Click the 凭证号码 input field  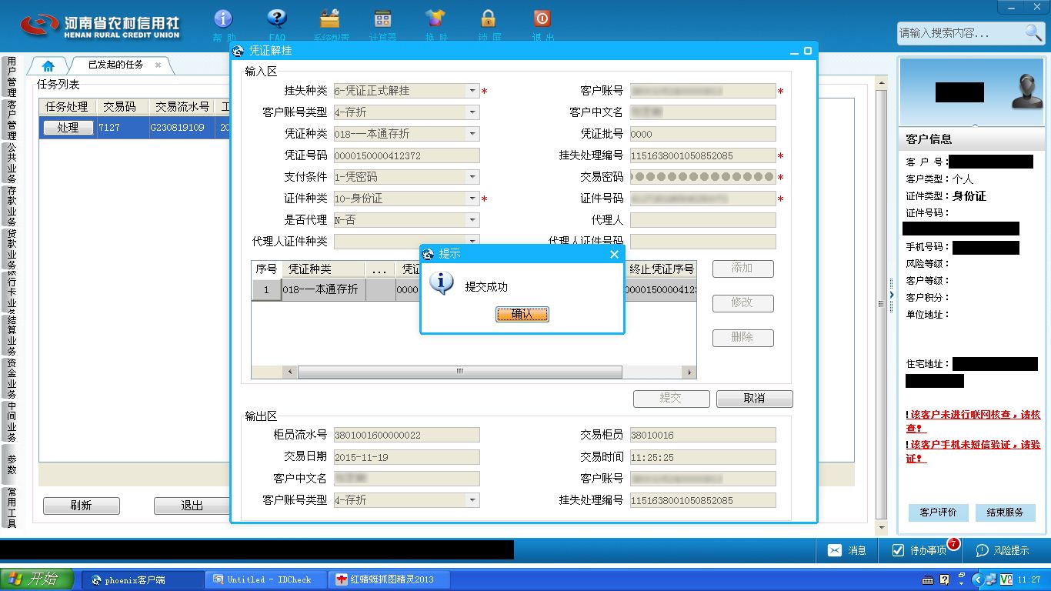406,155
